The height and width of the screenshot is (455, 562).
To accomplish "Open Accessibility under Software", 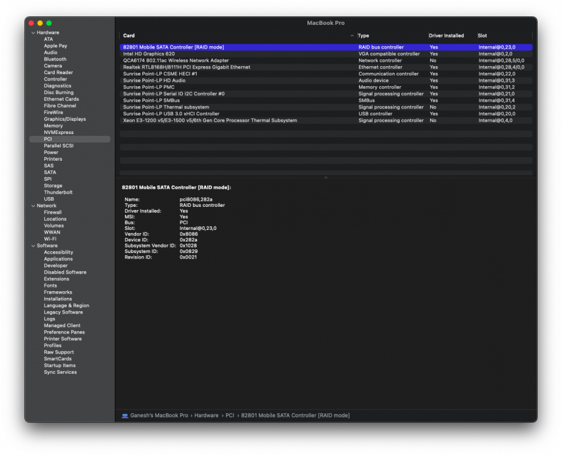I will (x=58, y=252).
